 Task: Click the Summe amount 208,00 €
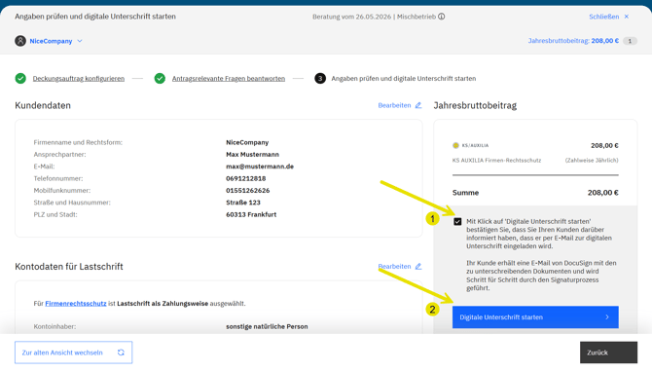coord(603,193)
